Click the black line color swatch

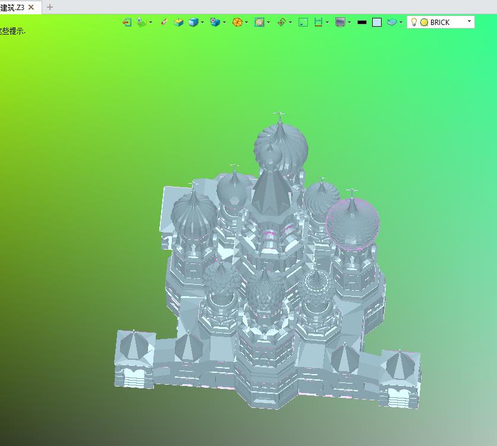pos(361,22)
